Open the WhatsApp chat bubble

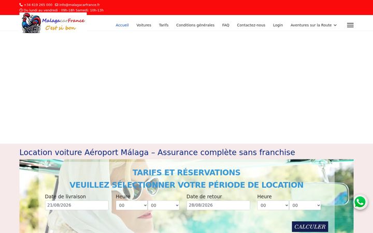point(360,202)
